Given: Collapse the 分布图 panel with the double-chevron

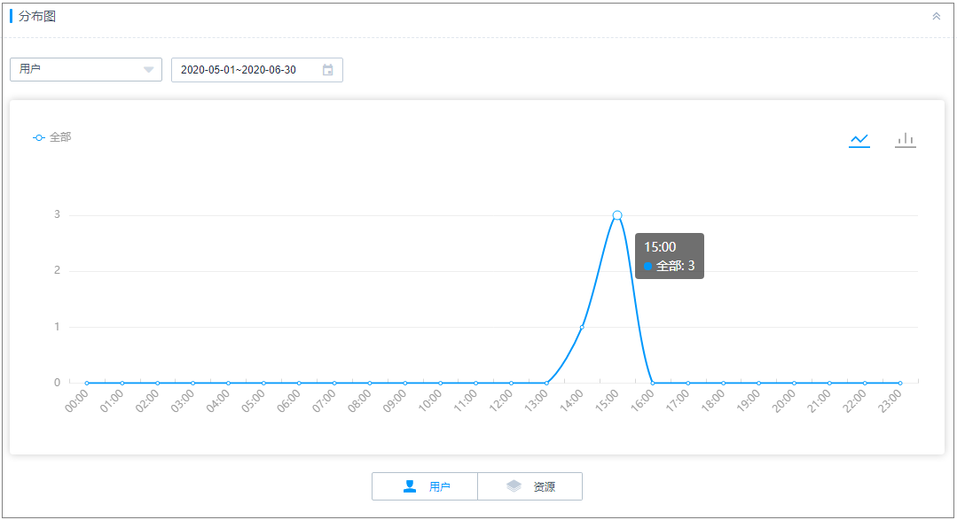Looking at the screenshot, I should 937,17.
